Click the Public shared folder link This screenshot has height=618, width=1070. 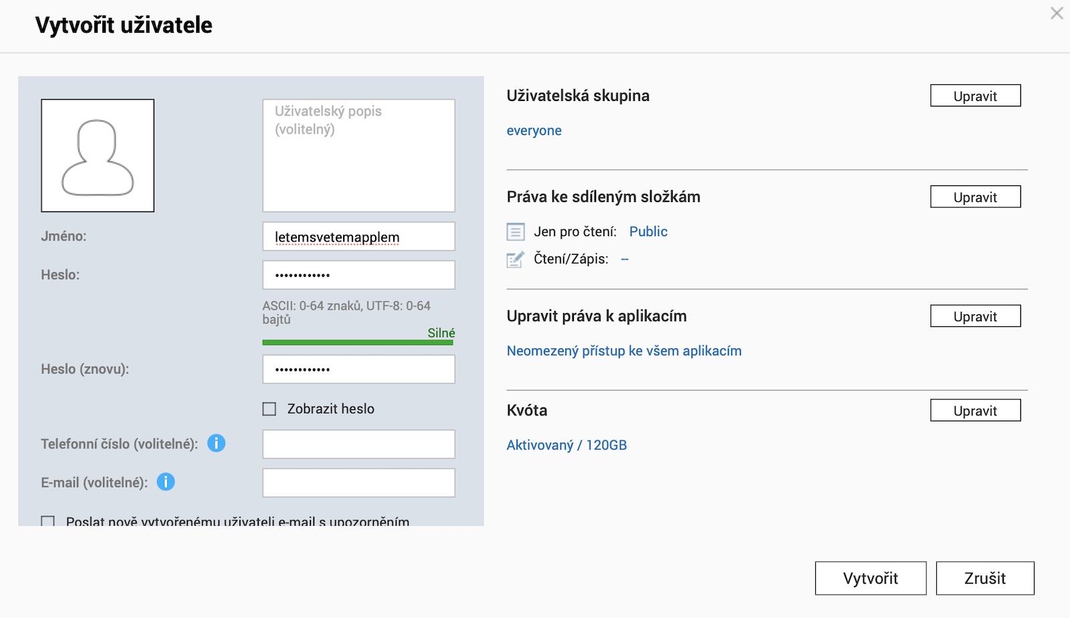point(648,232)
